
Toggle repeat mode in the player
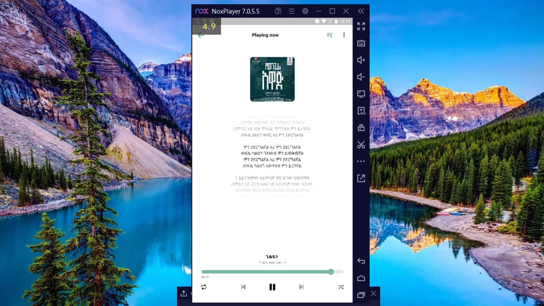tap(204, 287)
